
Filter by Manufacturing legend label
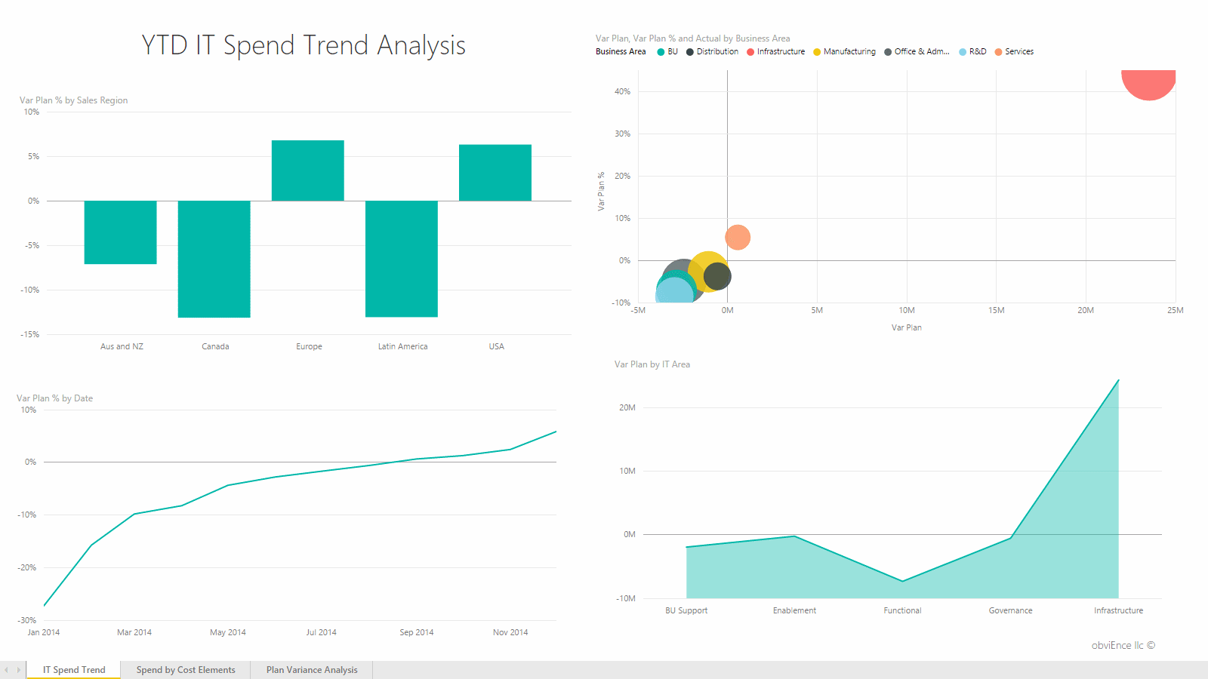pyautogui.click(x=849, y=51)
